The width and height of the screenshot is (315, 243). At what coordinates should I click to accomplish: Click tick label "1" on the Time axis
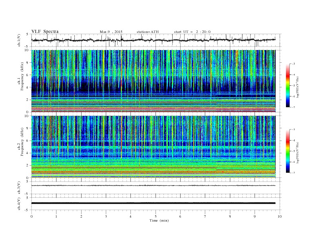56,216
